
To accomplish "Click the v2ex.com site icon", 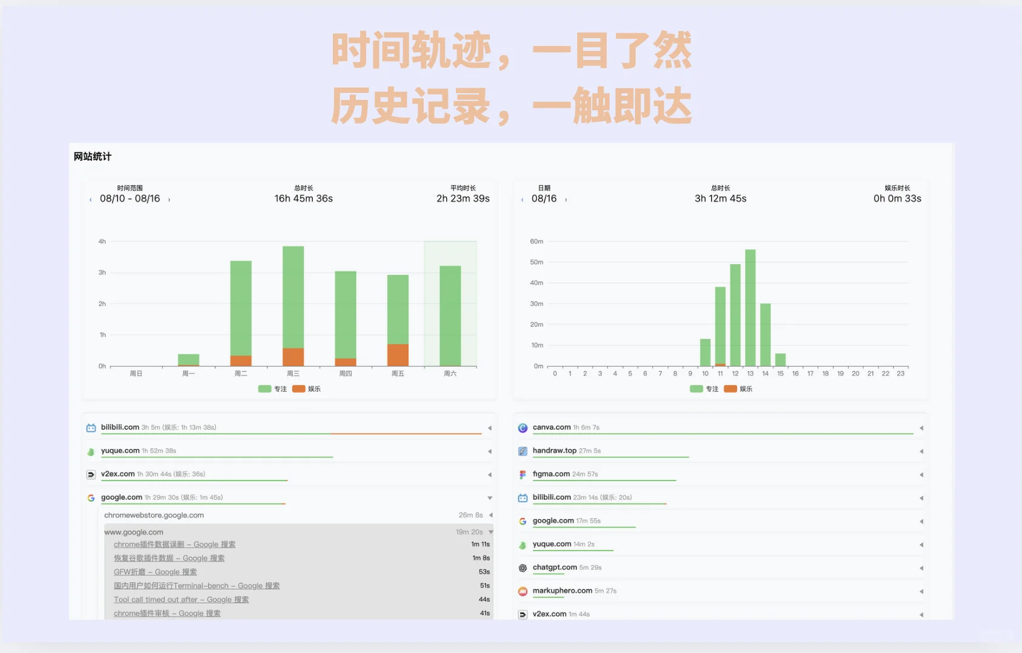I will point(90,474).
